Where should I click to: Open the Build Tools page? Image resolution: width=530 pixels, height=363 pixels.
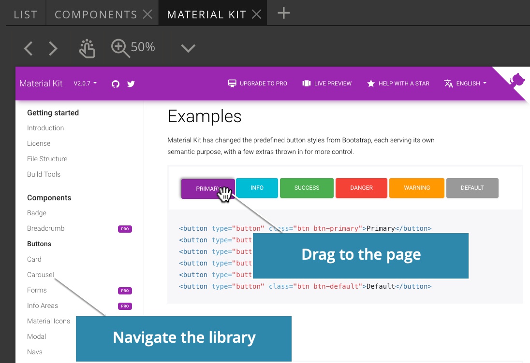tap(44, 174)
